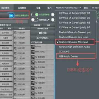The width and height of the screenshot is (99, 99).
Task: Open the 我的音效 tab
Action: (x=5, y=8)
